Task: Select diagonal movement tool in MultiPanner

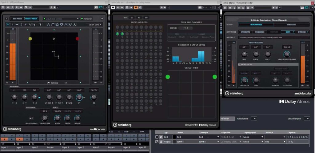Action: click(x=26, y=25)
